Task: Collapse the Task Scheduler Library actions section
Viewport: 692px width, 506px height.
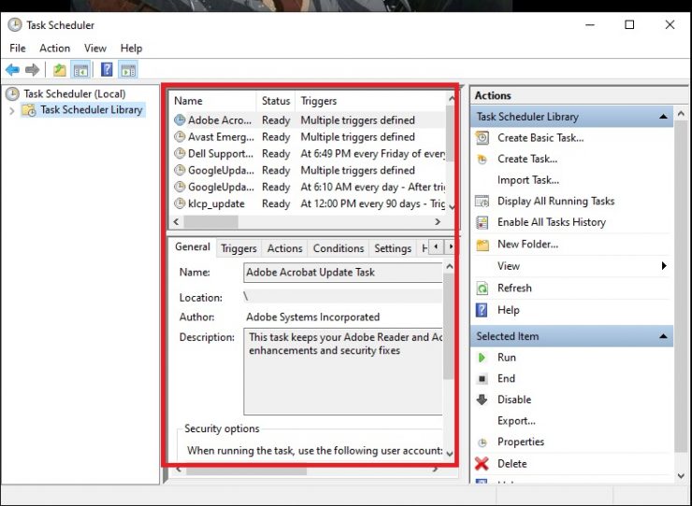Action: [663, 117]
